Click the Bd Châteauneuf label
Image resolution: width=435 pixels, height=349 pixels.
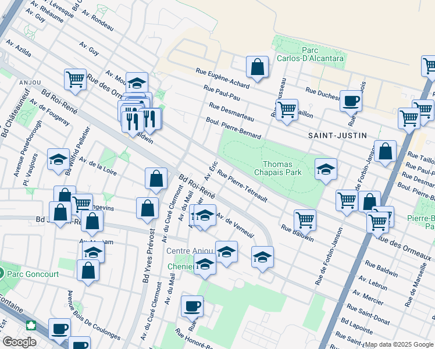15,113
